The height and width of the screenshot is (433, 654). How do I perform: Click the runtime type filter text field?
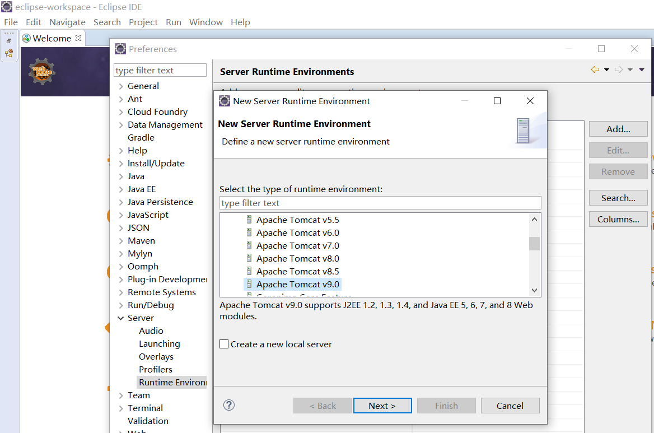pos(380,203)
